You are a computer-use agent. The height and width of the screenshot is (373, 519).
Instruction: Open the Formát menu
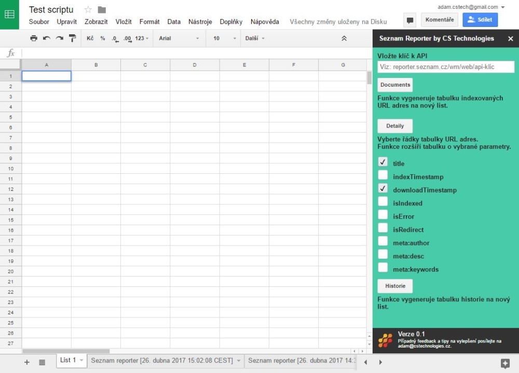tap(149, 22)
